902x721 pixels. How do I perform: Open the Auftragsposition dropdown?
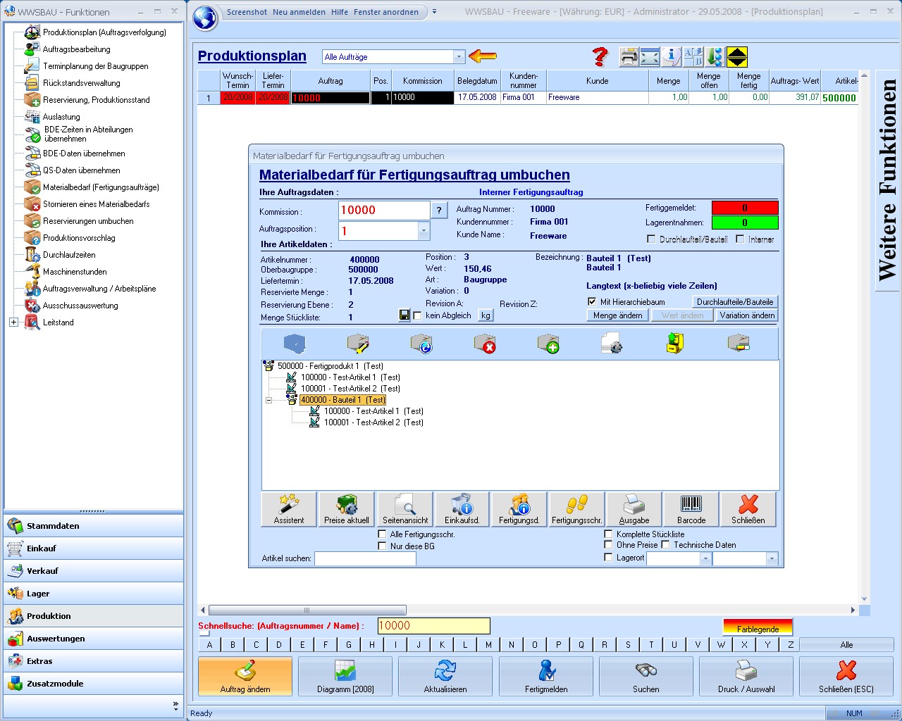(x=424, y=231)
